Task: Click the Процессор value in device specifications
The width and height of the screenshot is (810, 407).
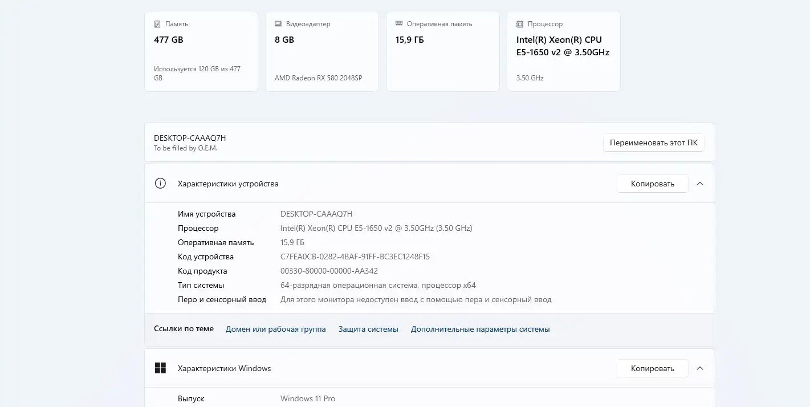Action: (376, 228)
